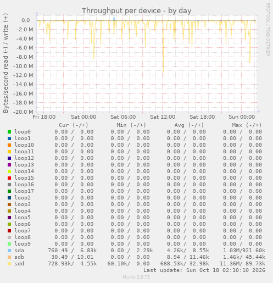The image size is (273, 283).
Task: Click the loop0 legend label
Action: coord(23,132)
